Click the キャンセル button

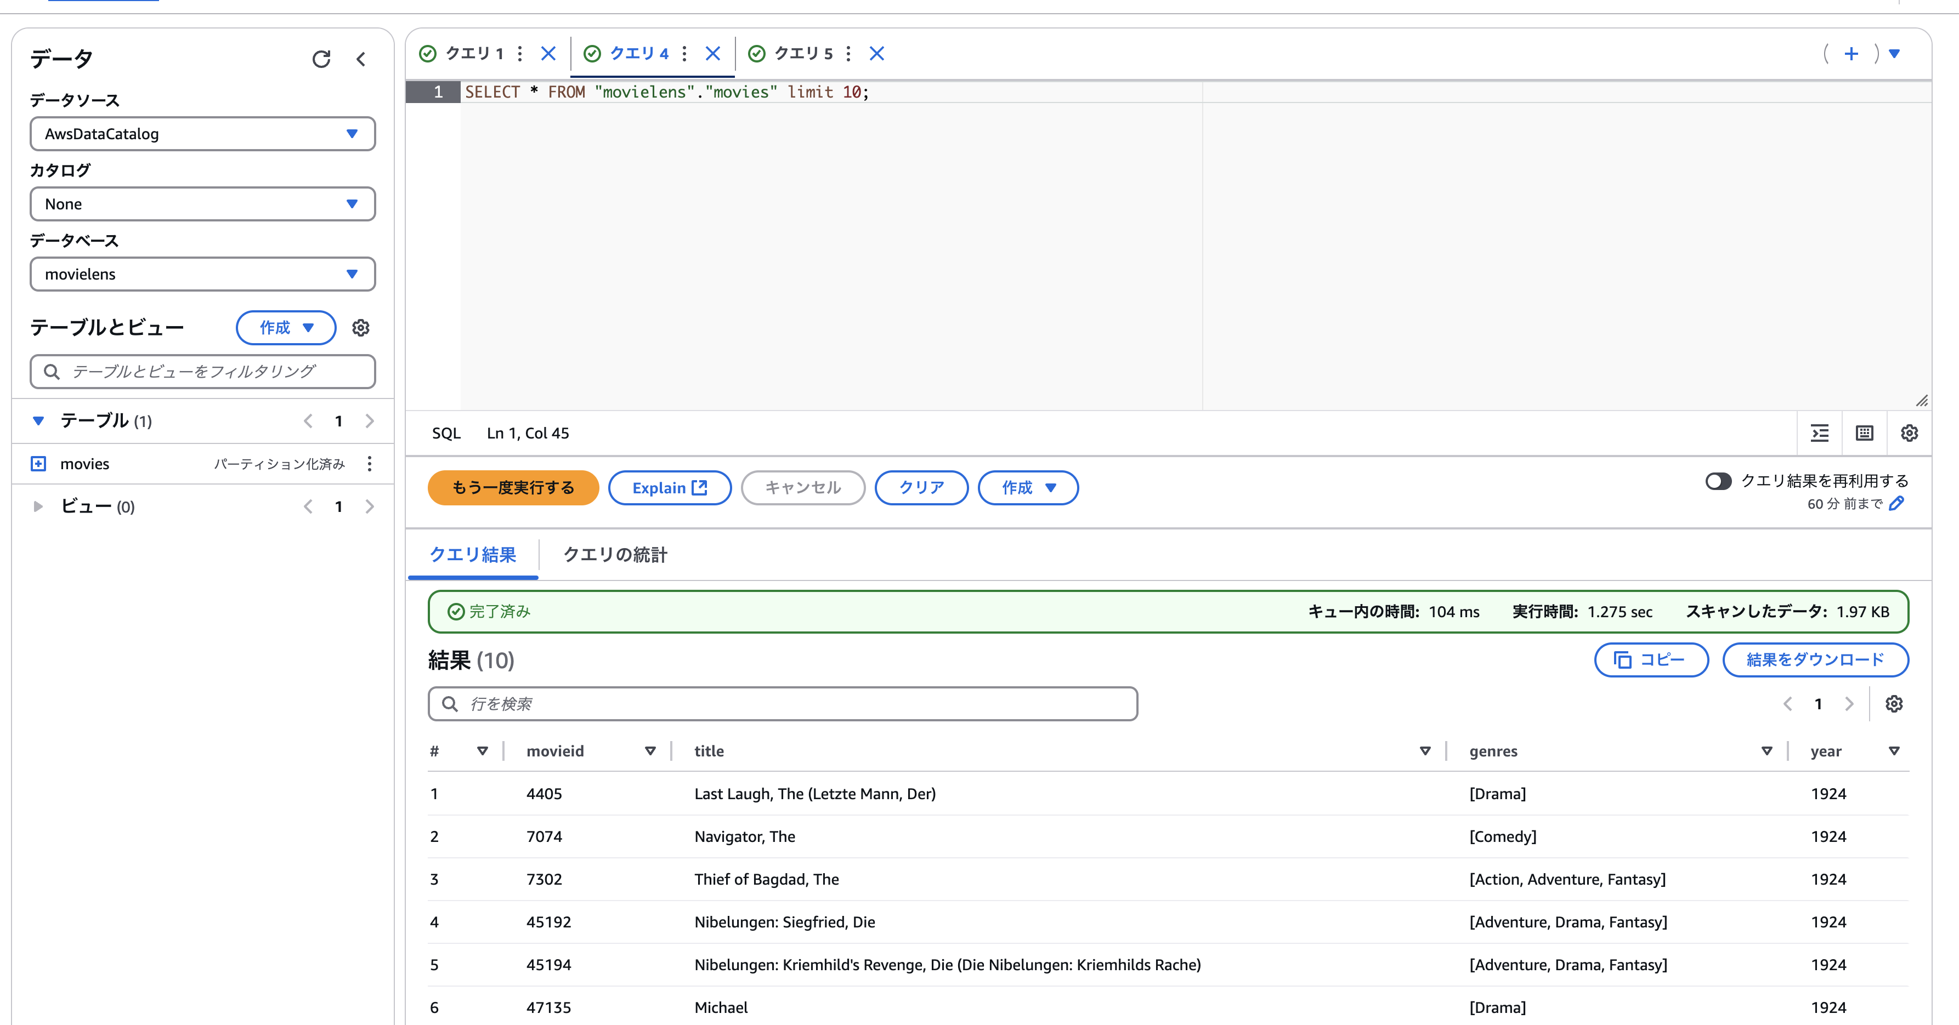(x=803, y=488)
